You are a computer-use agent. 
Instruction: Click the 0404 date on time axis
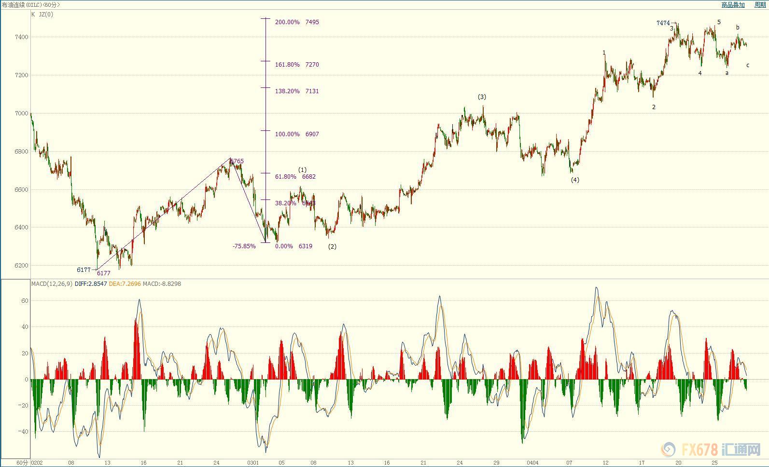pos(532,463)
